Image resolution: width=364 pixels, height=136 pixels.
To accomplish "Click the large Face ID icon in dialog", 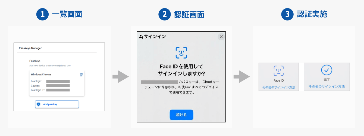I will [x=181, y=53].
